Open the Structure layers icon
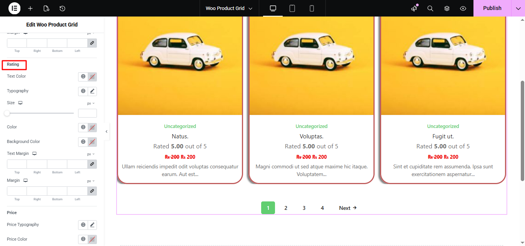Image resolution: width=525 pixels, height=246 pixels. pyautogui.click(x=447, y=8)
